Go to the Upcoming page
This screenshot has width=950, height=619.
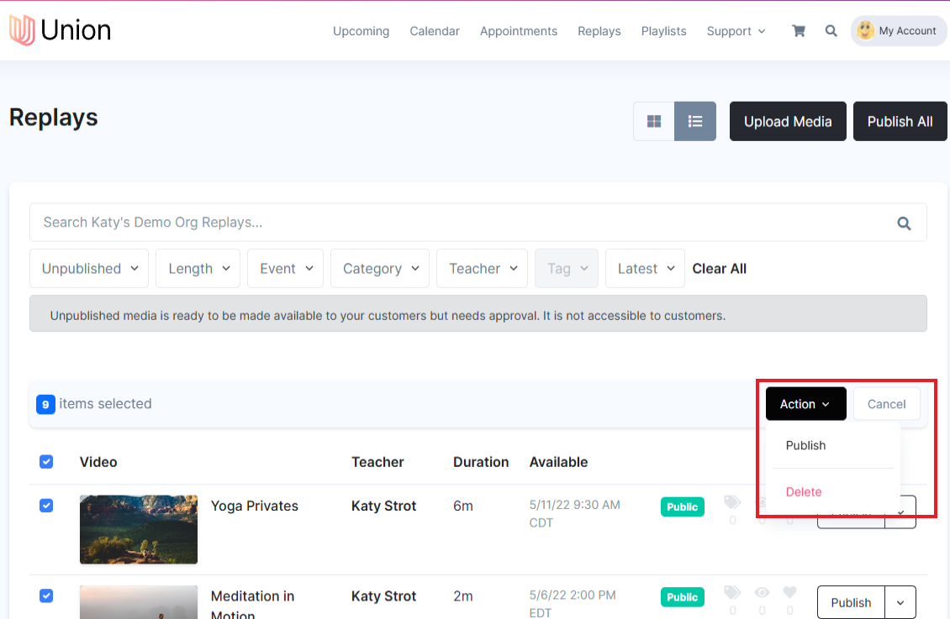click(x=362, y=31)
